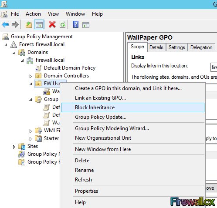Click the Forward arrow toolbar icon
The width and height of the screenshot is (217, 208).
[15, 24]
